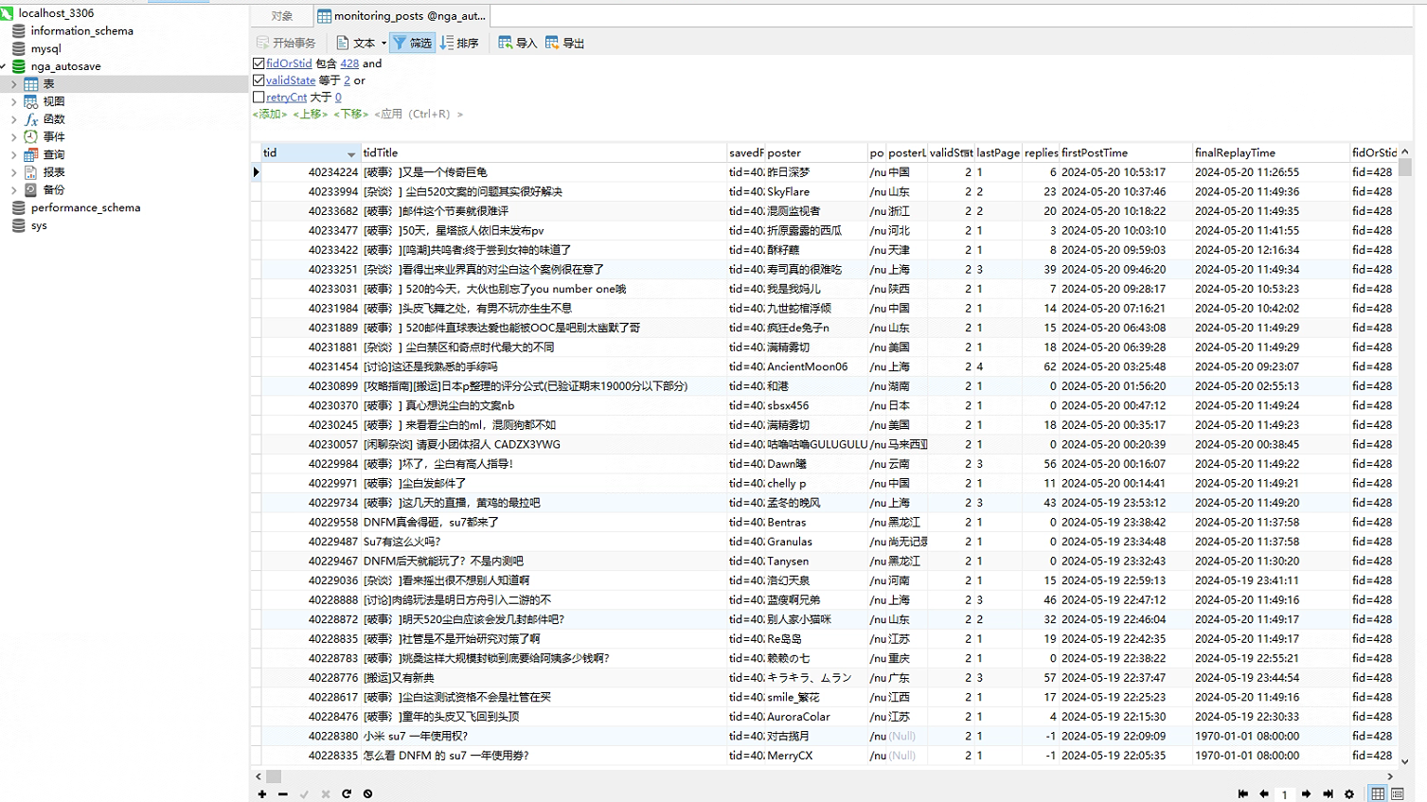Click the 排序 sort button

pyautogui.click(x=459, y=43)
